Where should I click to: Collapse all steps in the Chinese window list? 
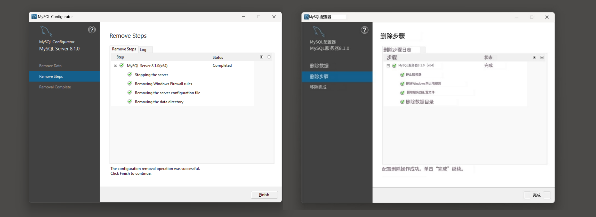[542, 57]
